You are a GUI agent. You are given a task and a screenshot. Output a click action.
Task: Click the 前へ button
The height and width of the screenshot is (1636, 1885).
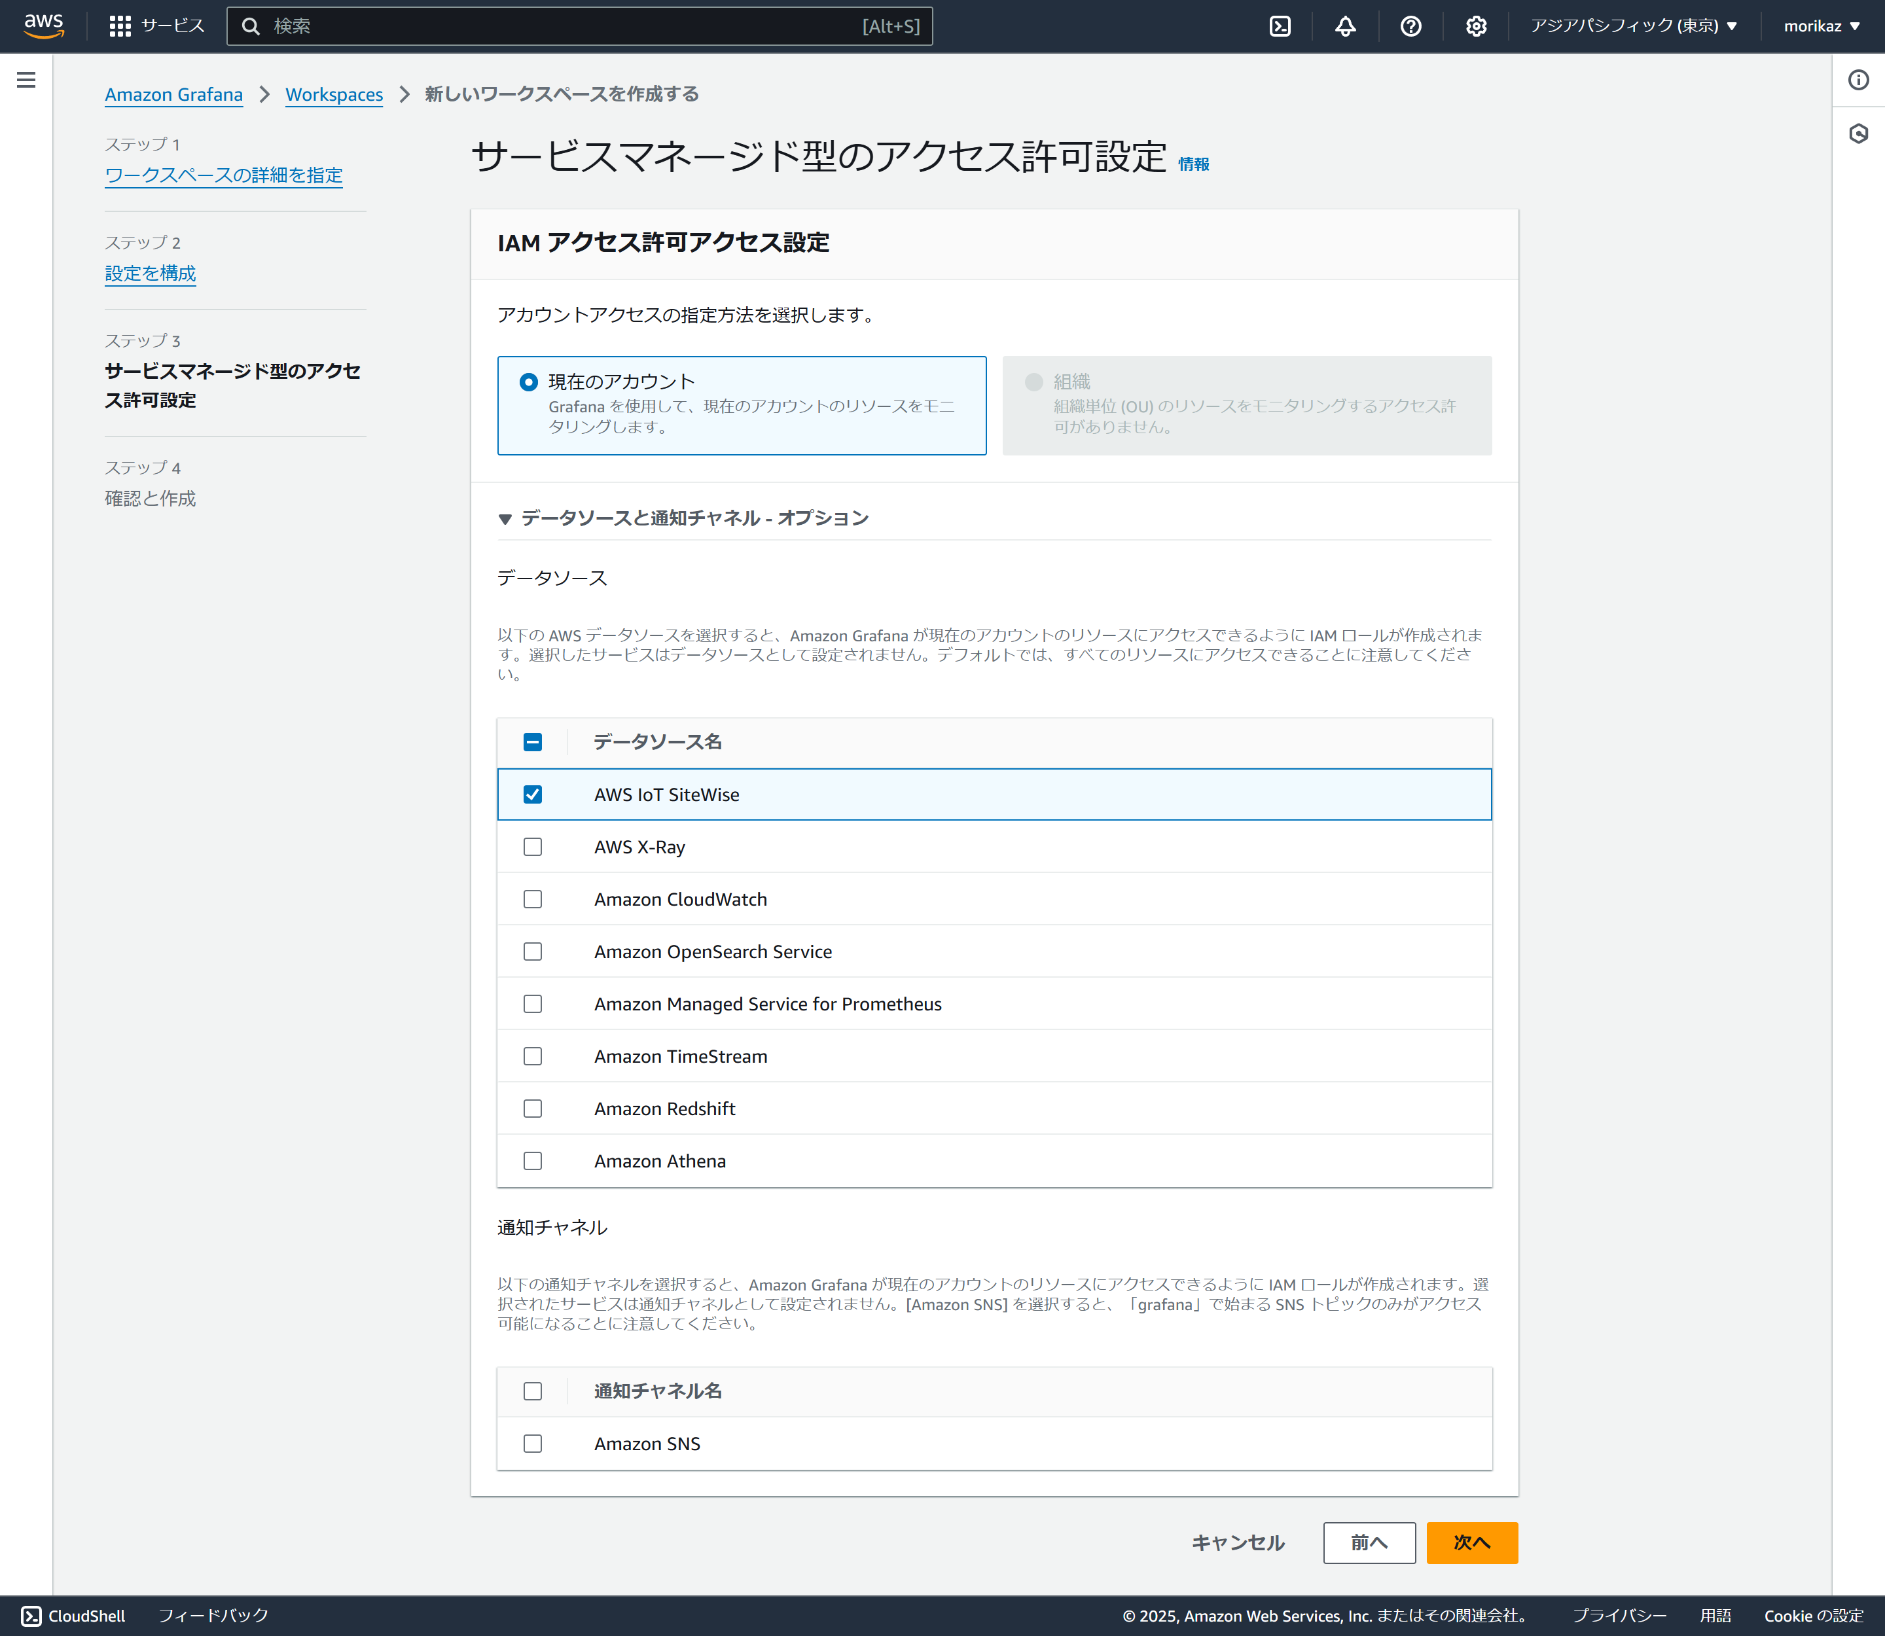(x=1369, y=1543)
